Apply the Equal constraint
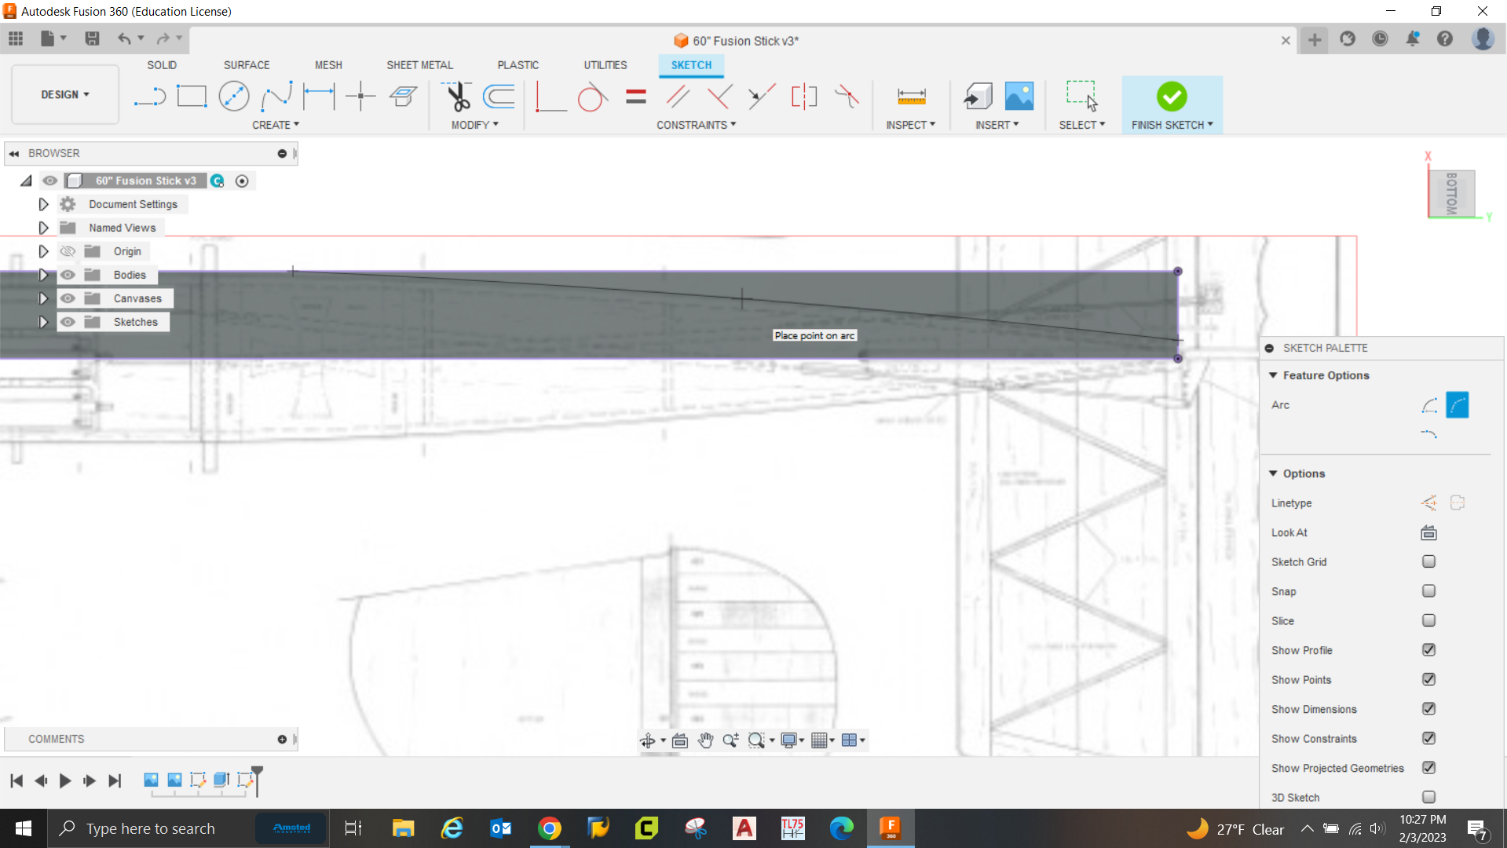 point(635,97)
